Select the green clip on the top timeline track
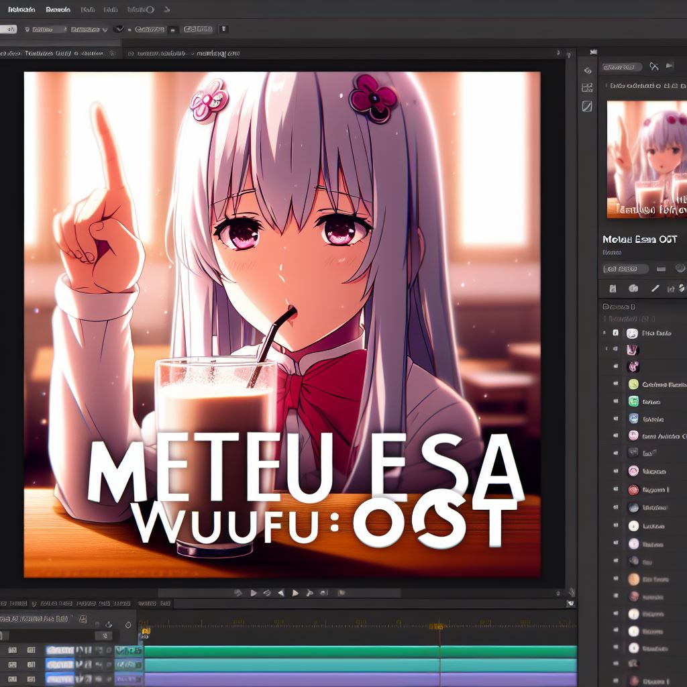This screenshot has height=687, width=687. [360, 651]
